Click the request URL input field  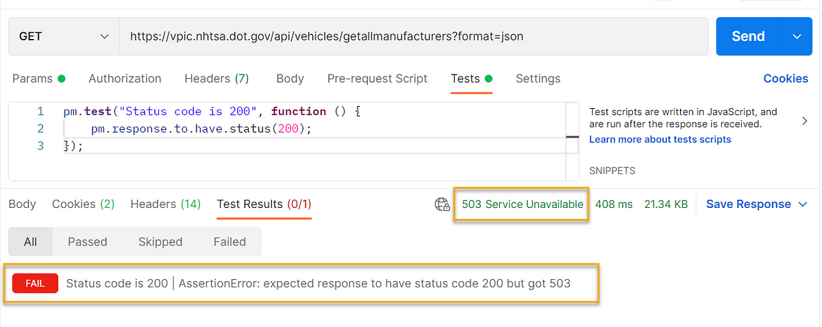(411, 36)
